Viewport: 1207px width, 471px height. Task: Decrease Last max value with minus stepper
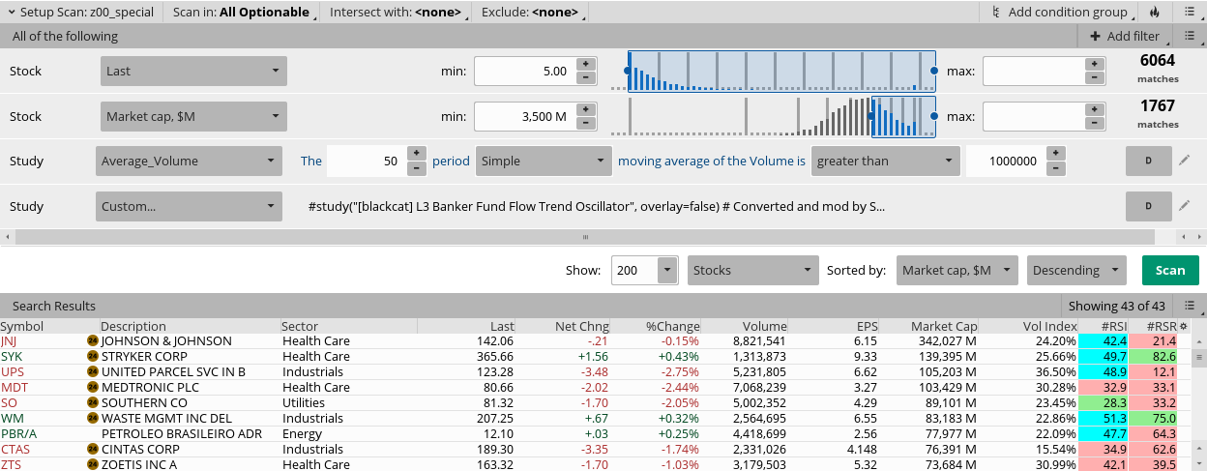point(1094,77)
